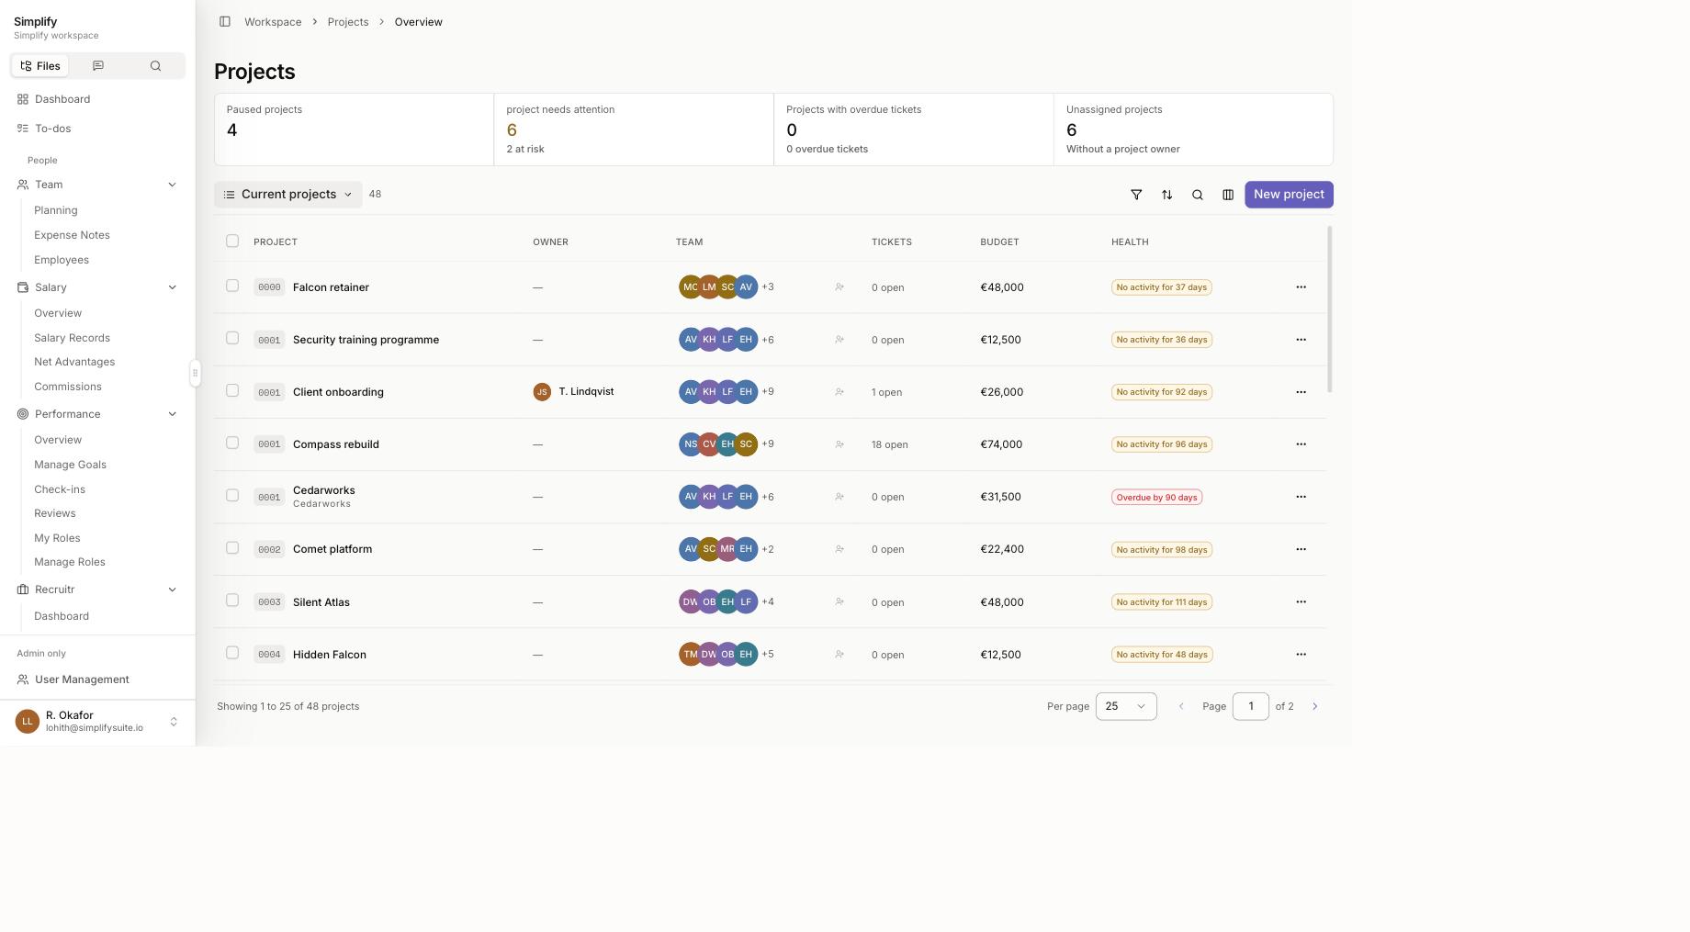Open row actions for Hidden Falcon
This screenshot has width=1690, height=932.
click(1301, 655)
